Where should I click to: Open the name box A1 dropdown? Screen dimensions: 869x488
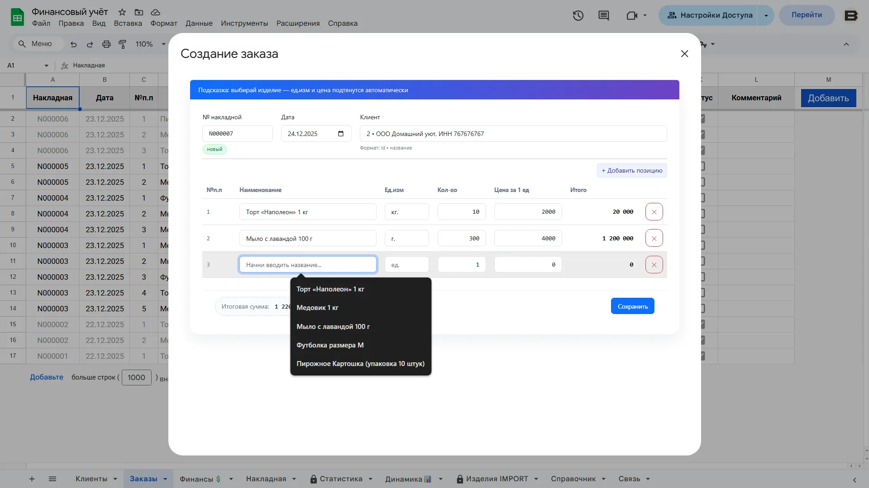tap(46, 66)
